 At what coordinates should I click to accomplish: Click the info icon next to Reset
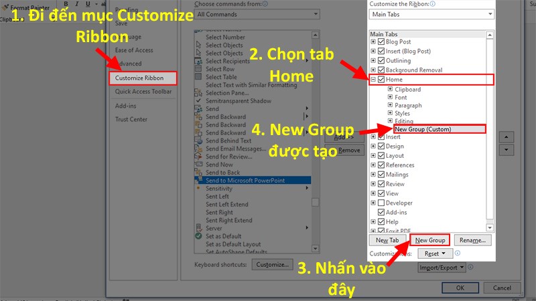click(458, 254)
